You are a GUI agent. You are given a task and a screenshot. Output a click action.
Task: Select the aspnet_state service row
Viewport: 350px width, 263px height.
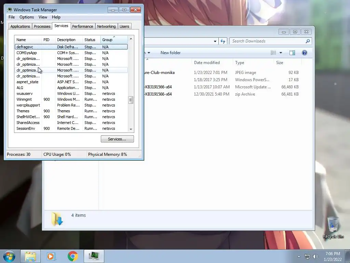pyautogui.click(x=71, y=82)
